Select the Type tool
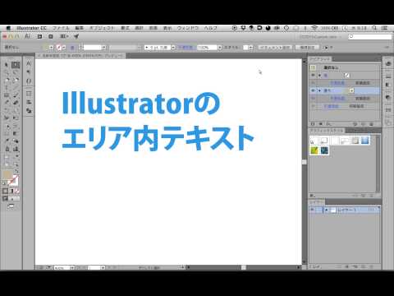394x296 pixels. click(x=7, y=88)
